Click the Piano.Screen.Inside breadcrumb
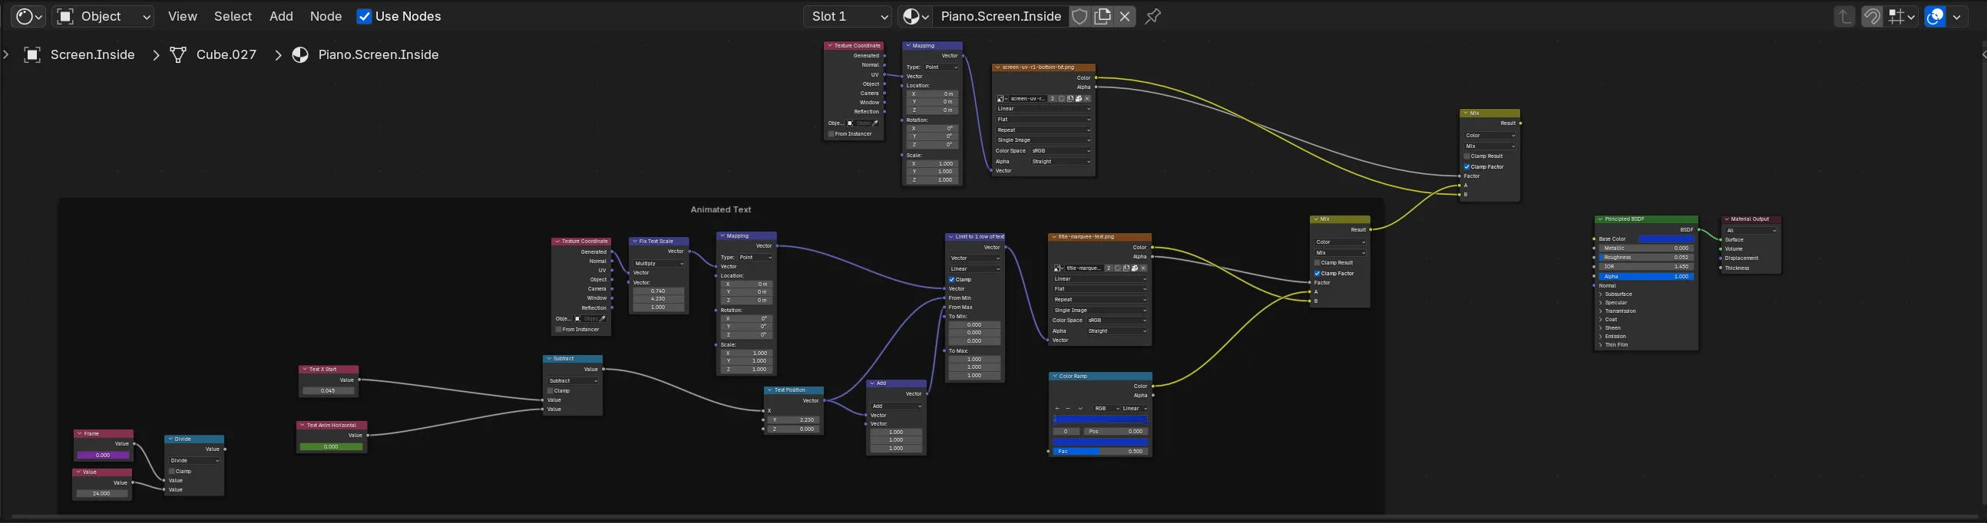This screenshot has width=1987, height=523. 378,54
